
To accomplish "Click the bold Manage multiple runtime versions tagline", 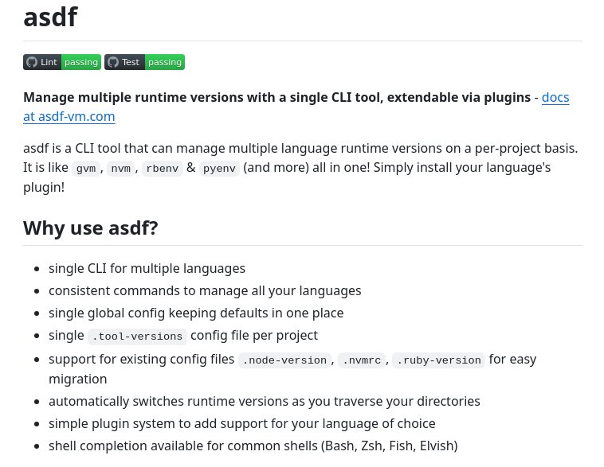I will click(277, 97).
